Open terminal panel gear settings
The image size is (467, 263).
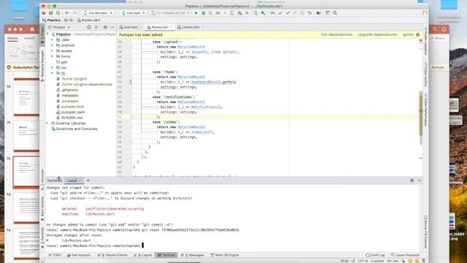(x=412, y=180)
